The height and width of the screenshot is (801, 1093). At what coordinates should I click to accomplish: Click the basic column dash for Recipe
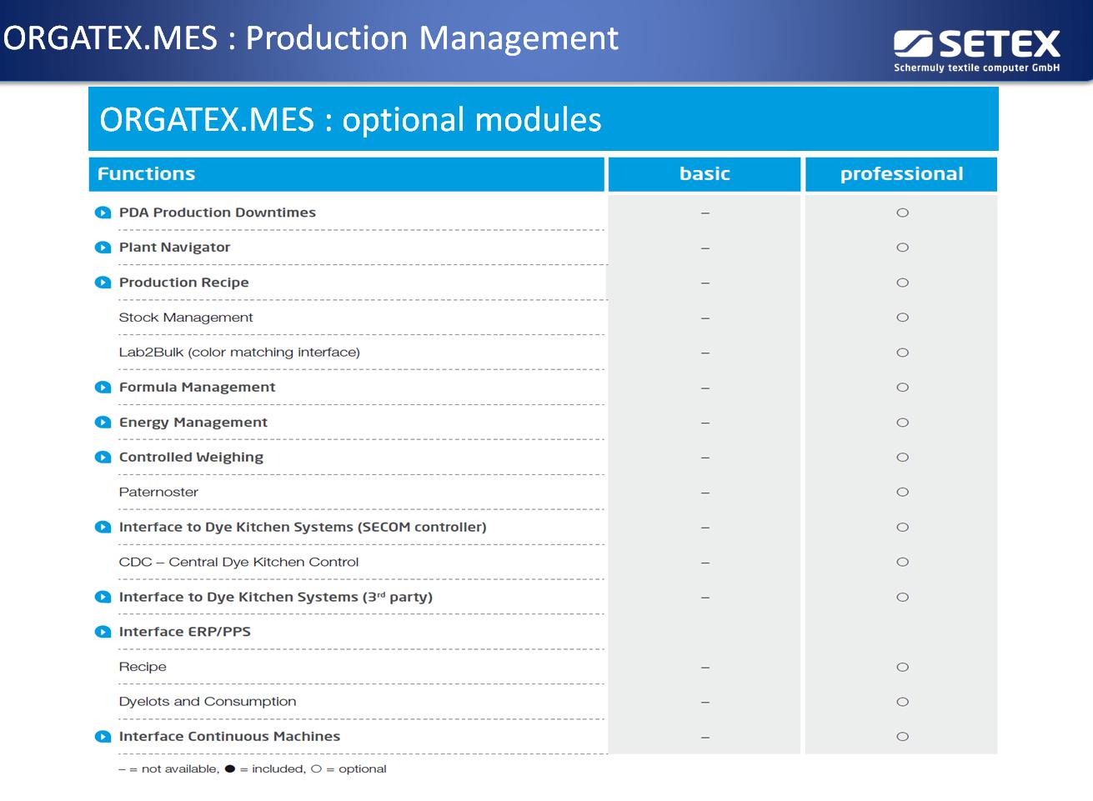point(705,668)
